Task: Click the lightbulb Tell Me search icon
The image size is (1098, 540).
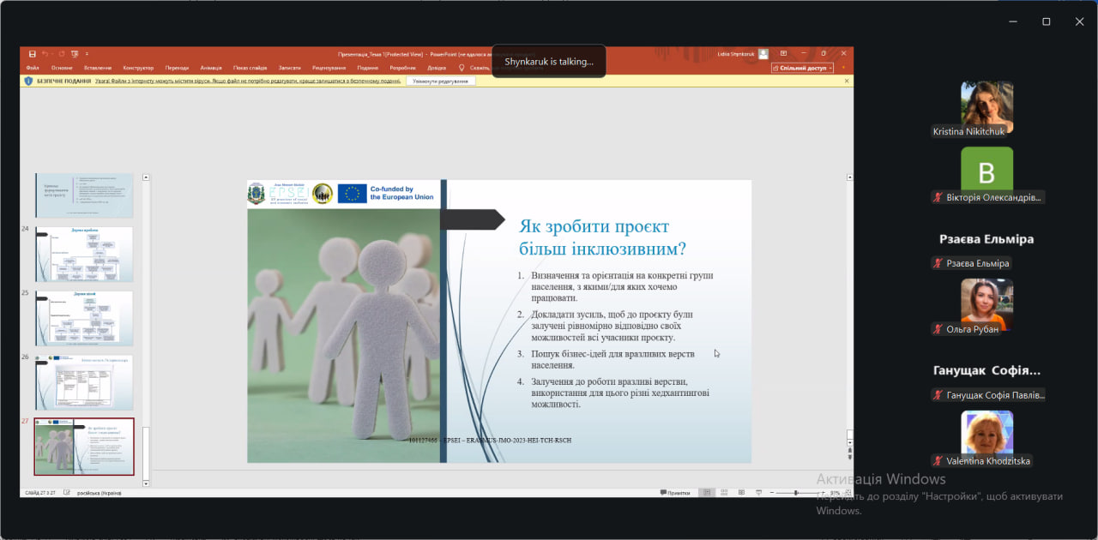Action: (462, 68)
